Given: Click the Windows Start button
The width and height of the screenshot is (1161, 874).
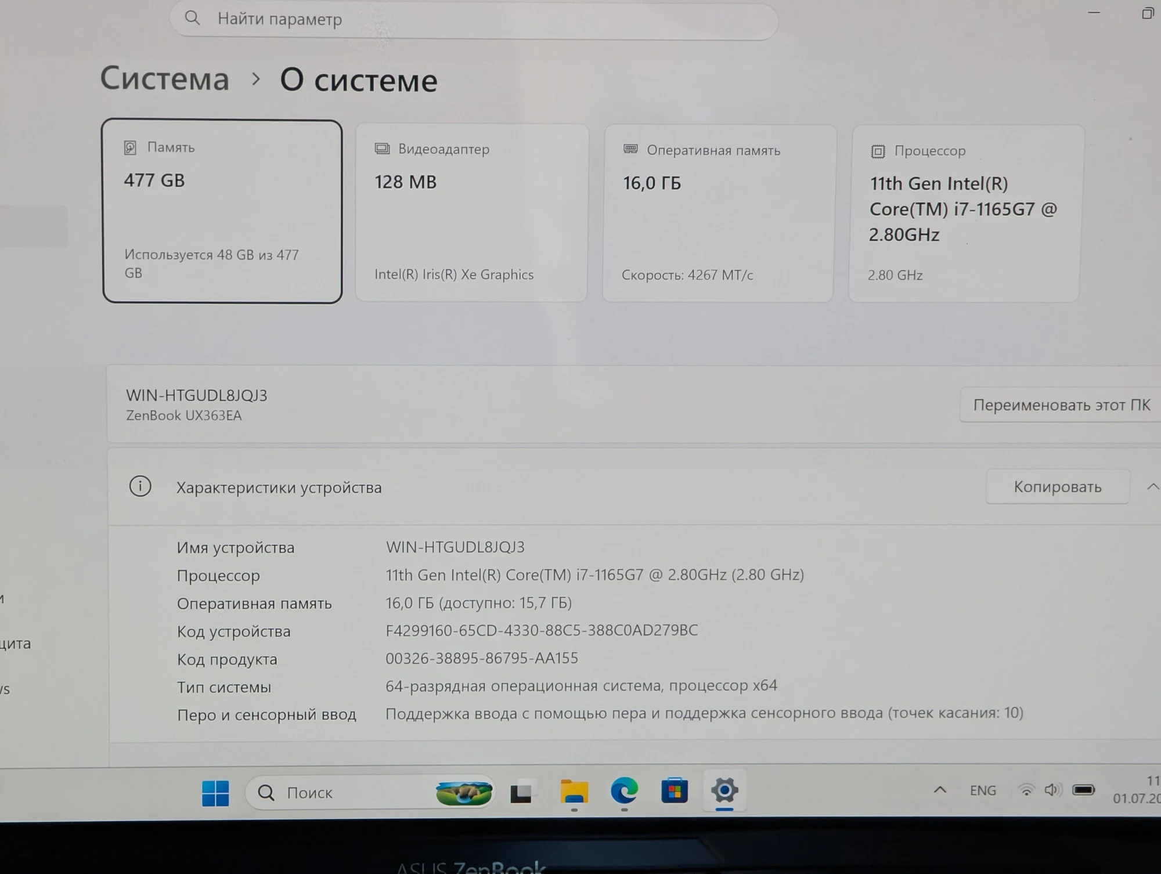Looking at the screenshot, I should pos(215,793).
